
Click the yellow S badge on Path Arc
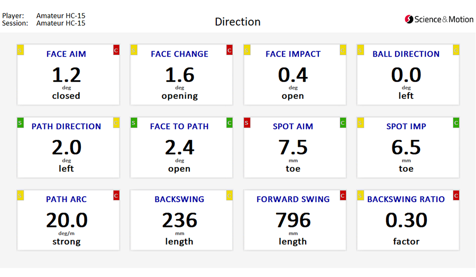tap(20, 196)
